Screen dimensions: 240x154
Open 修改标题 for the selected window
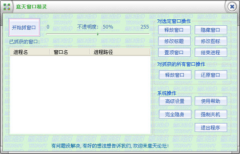[x=174, y=41]
